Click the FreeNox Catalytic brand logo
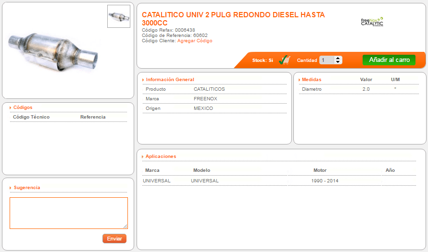 372,22
